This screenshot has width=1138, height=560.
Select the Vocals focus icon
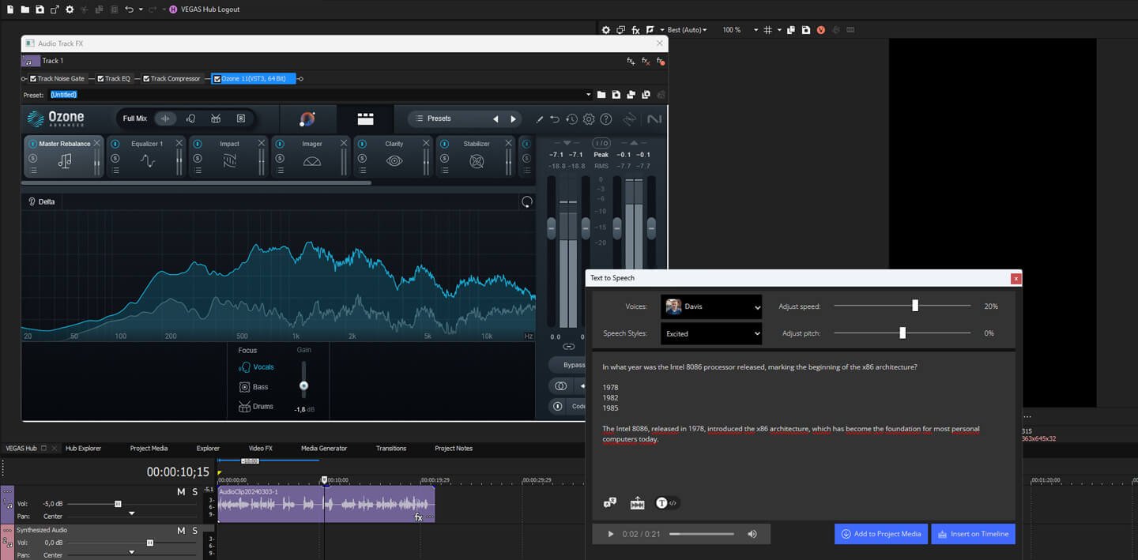(245, 367)
